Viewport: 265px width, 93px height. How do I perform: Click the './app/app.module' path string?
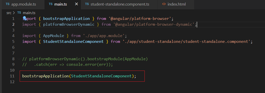point(104,36)
